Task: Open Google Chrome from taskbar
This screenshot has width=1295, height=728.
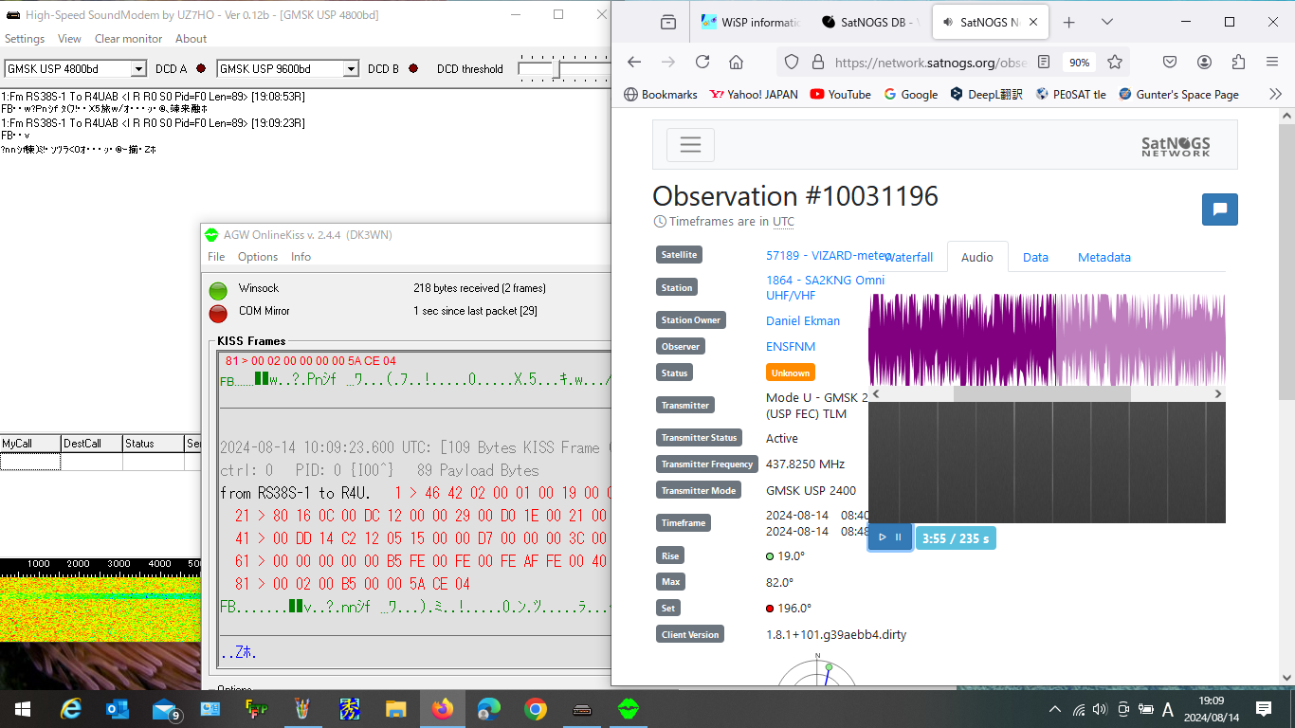Action: (536, 708)
